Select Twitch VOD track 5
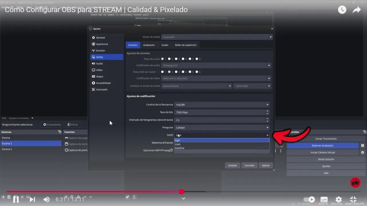 [x=190, y=72]
